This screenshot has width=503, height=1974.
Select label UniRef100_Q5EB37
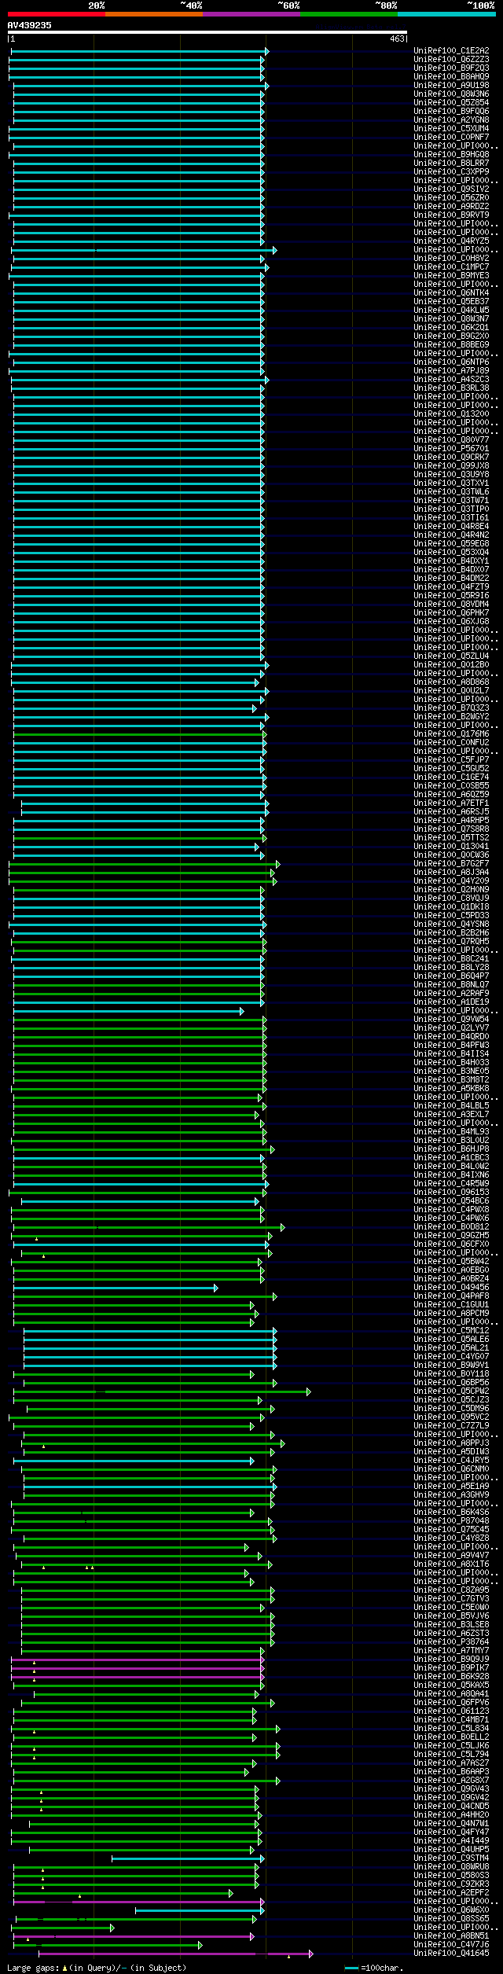point(451,302)
